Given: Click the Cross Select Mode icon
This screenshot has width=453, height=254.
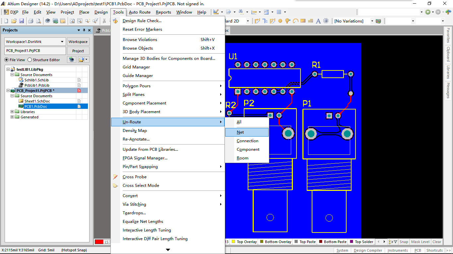Looking at the screenshot, I should [x=115, y=186].
